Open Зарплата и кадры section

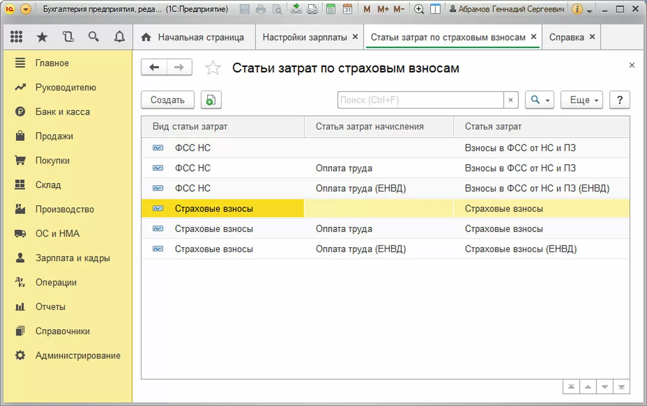click(x=72, y=258)
